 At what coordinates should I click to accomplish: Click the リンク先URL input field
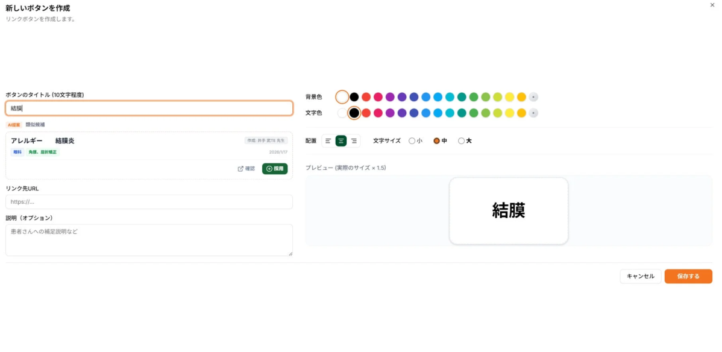coord(149,202)
